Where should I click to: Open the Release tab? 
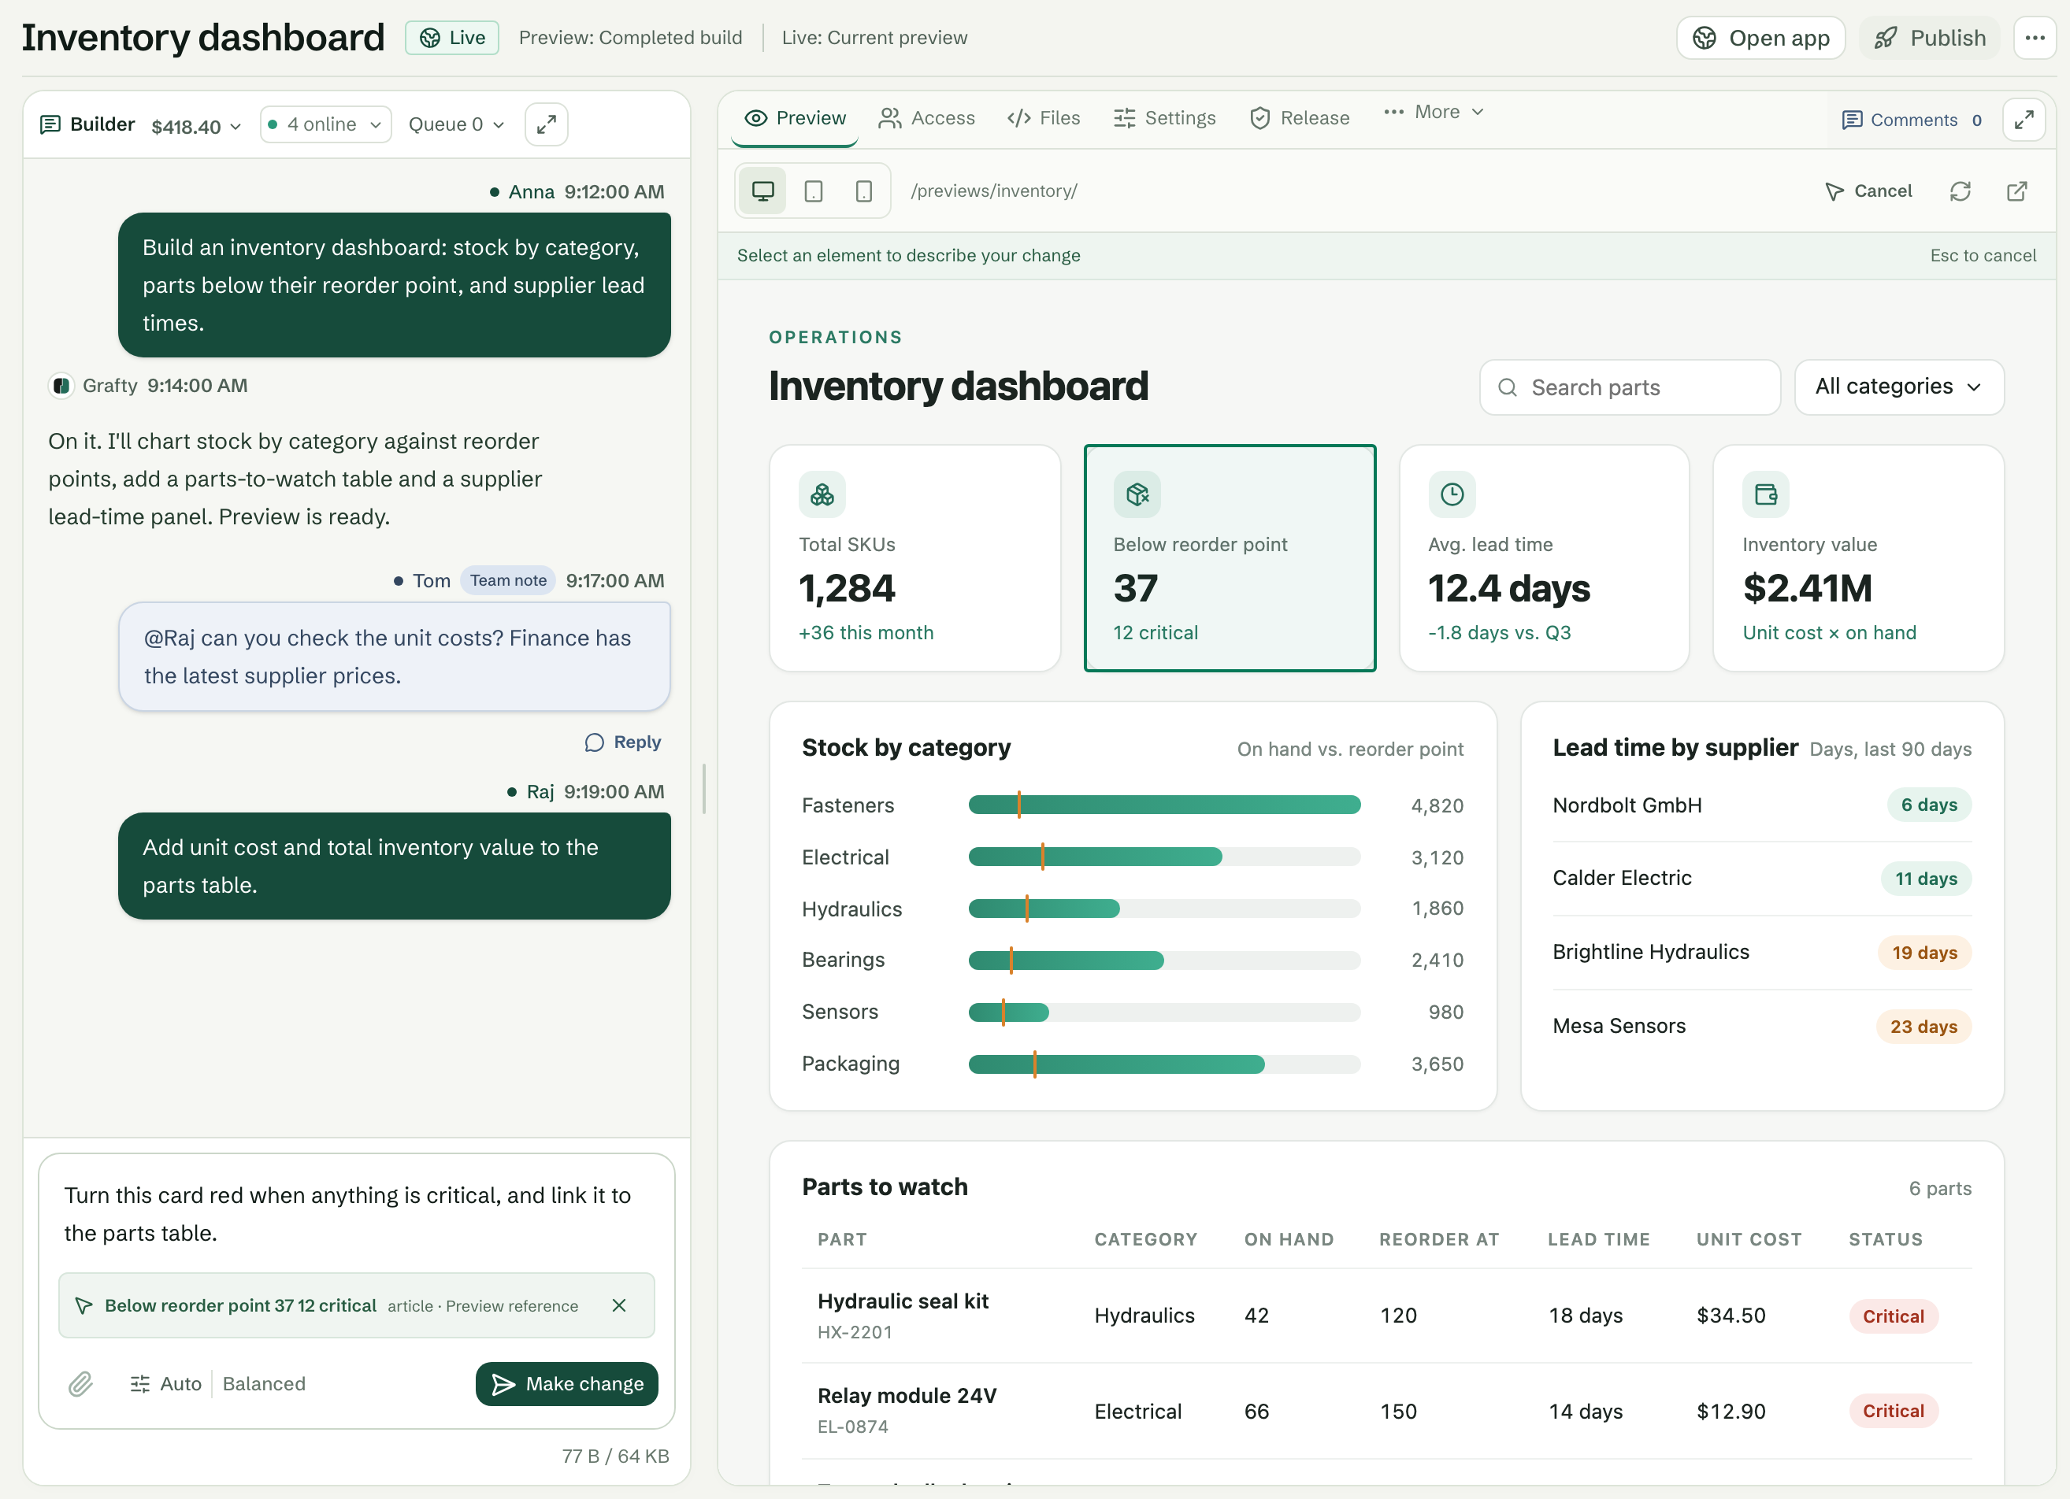(1299, 119)
